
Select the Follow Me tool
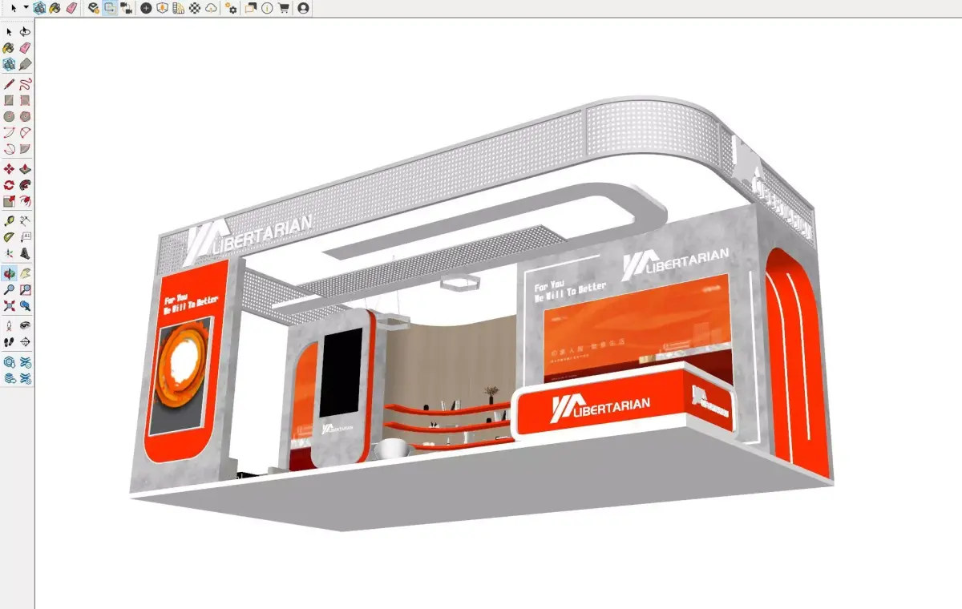pyautogui.click(x=26, y=185)
